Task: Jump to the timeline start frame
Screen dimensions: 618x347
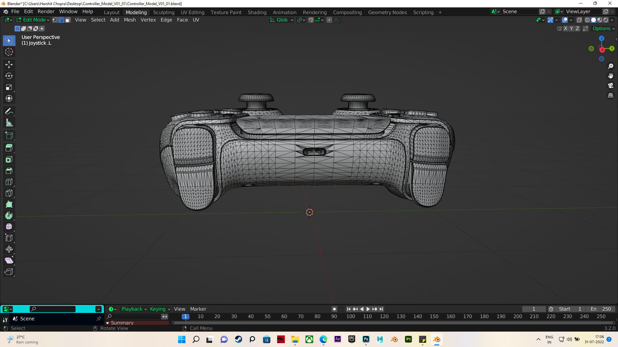Action: click(x=349, y=309)
